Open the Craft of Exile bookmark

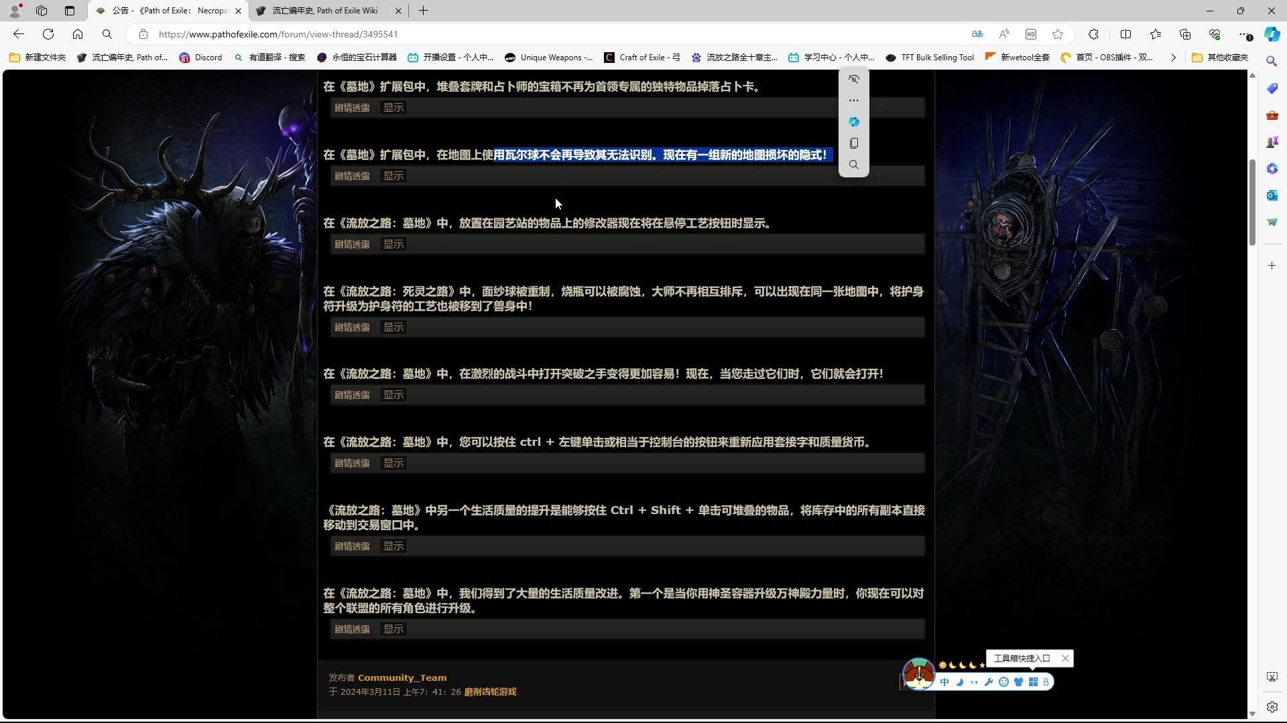coord(642,58)
